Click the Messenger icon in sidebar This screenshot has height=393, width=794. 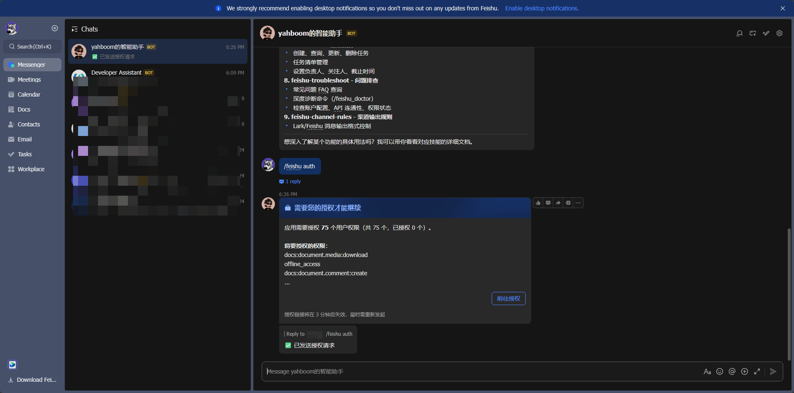(x=11, y=65)
